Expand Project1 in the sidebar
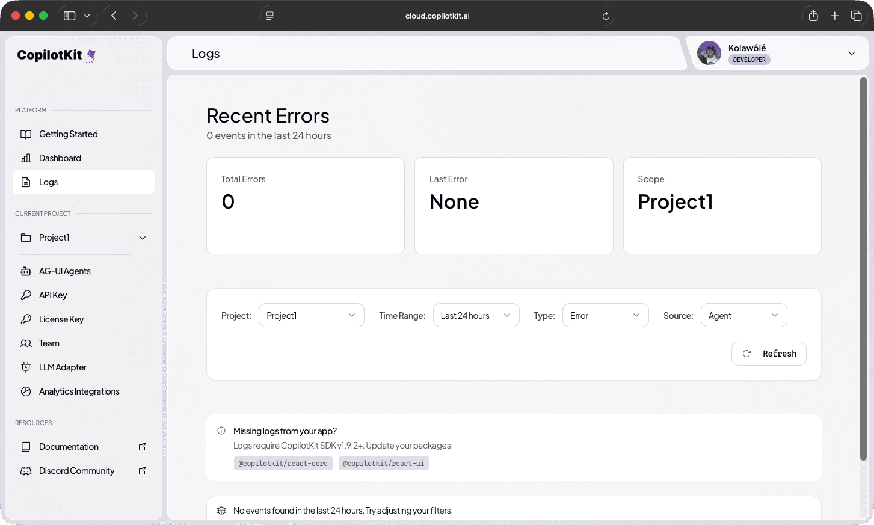The image size is (874, 525). (x=143, y=238)
